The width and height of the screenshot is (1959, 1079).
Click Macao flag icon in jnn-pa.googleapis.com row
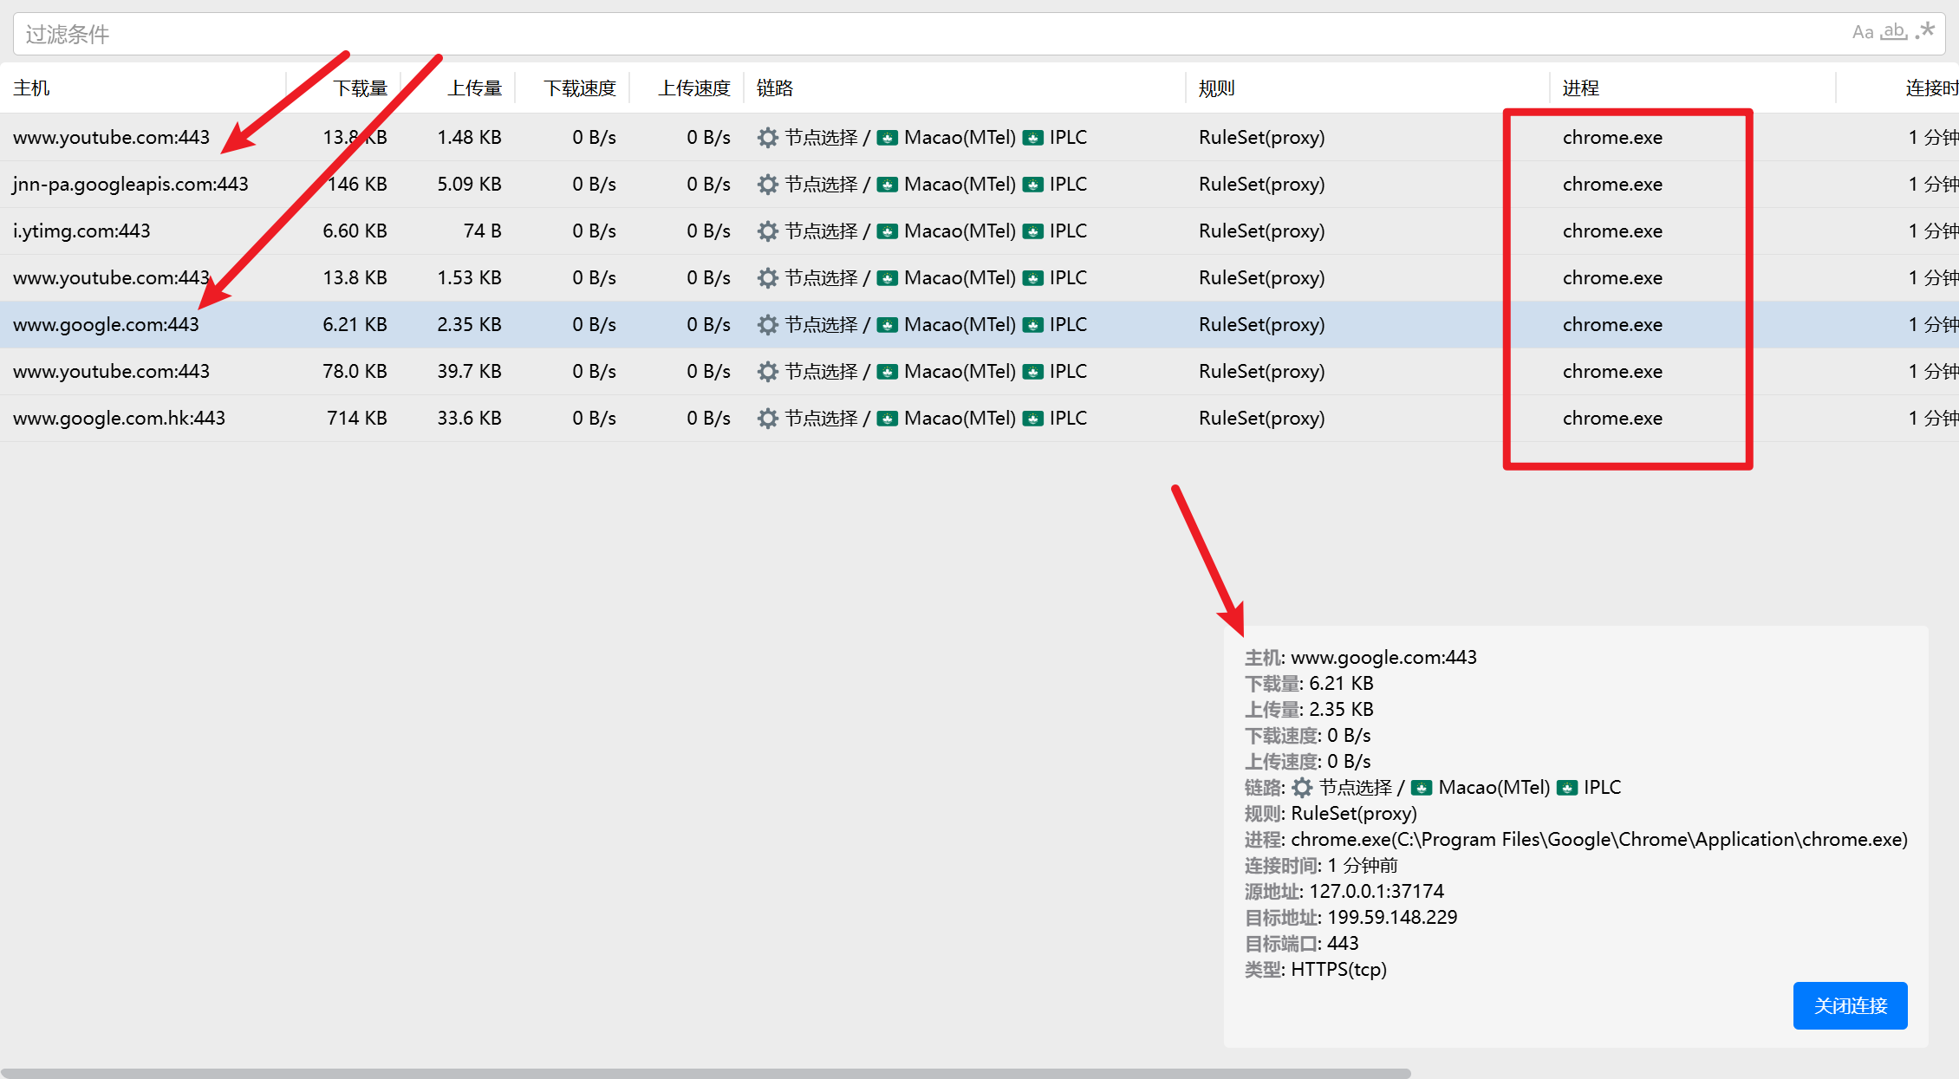point(887,185)
